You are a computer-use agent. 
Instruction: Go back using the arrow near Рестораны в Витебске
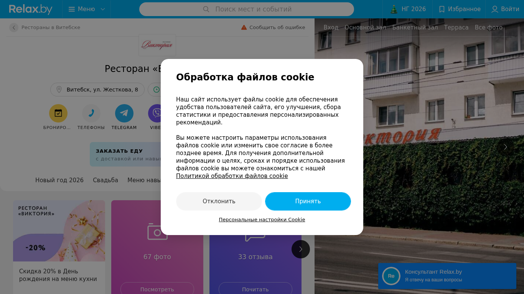14,28
